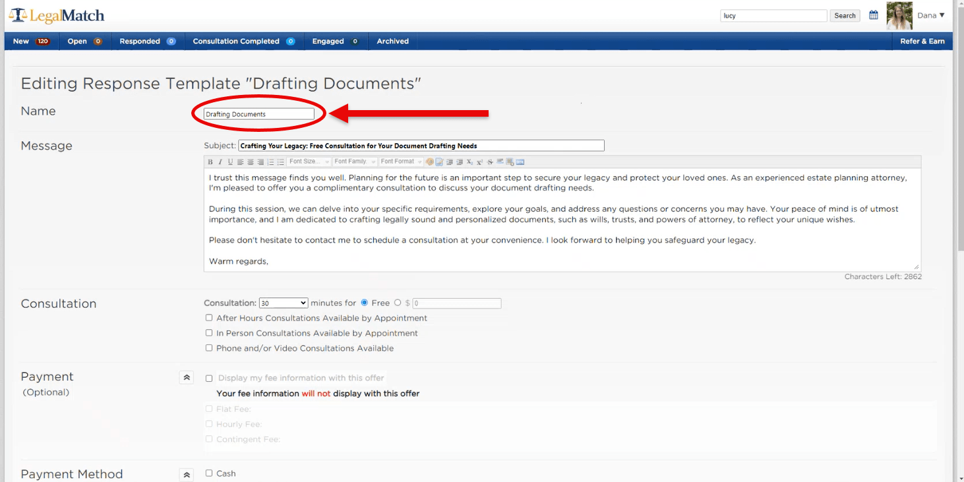Screen dimensions: 964x482
Task: Click the Search button
Action: [845, 16]
